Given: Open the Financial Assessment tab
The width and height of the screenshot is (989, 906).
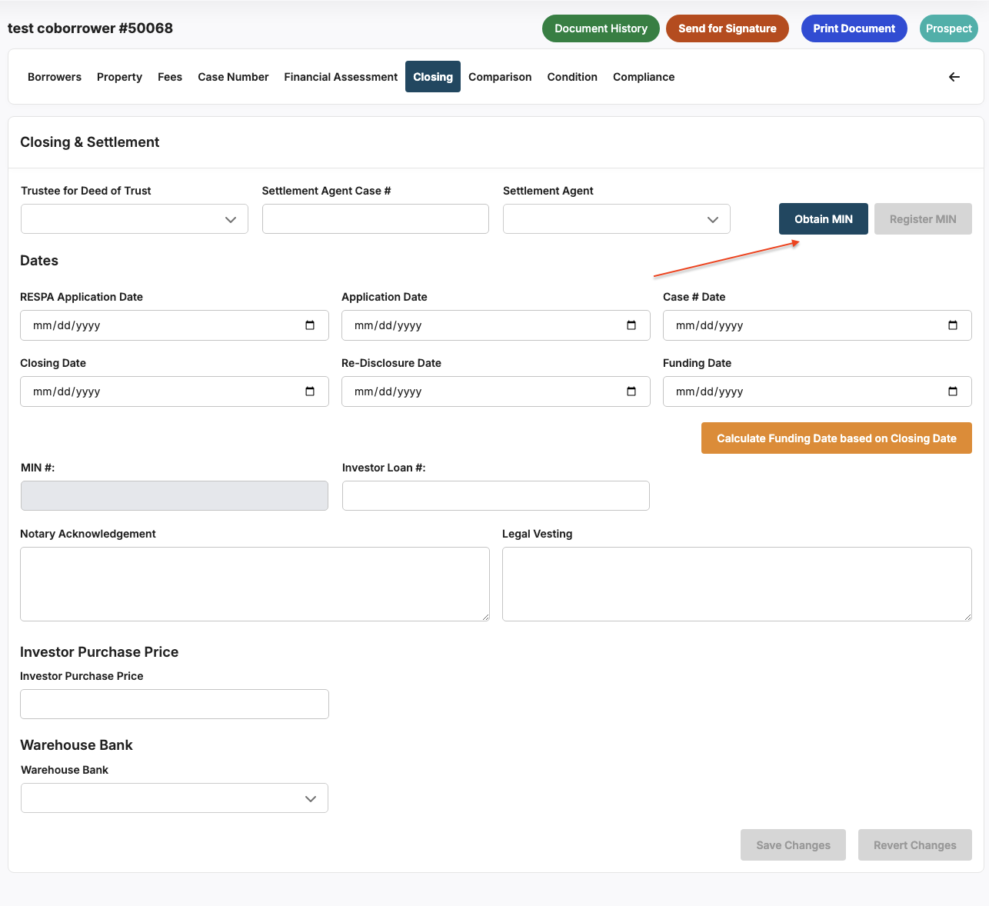Looking at the screenshot, I should [341, 77].
